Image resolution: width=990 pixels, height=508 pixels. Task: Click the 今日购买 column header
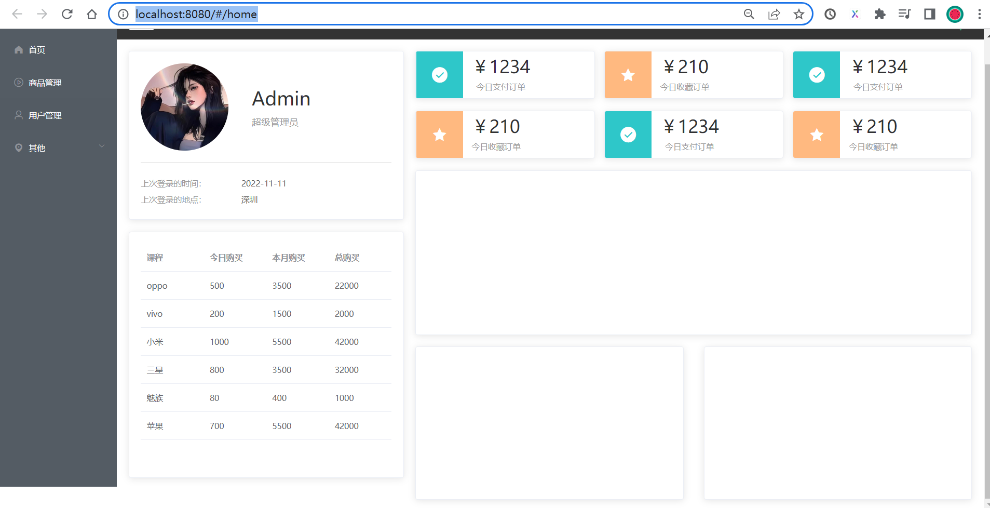coord(226,258)
